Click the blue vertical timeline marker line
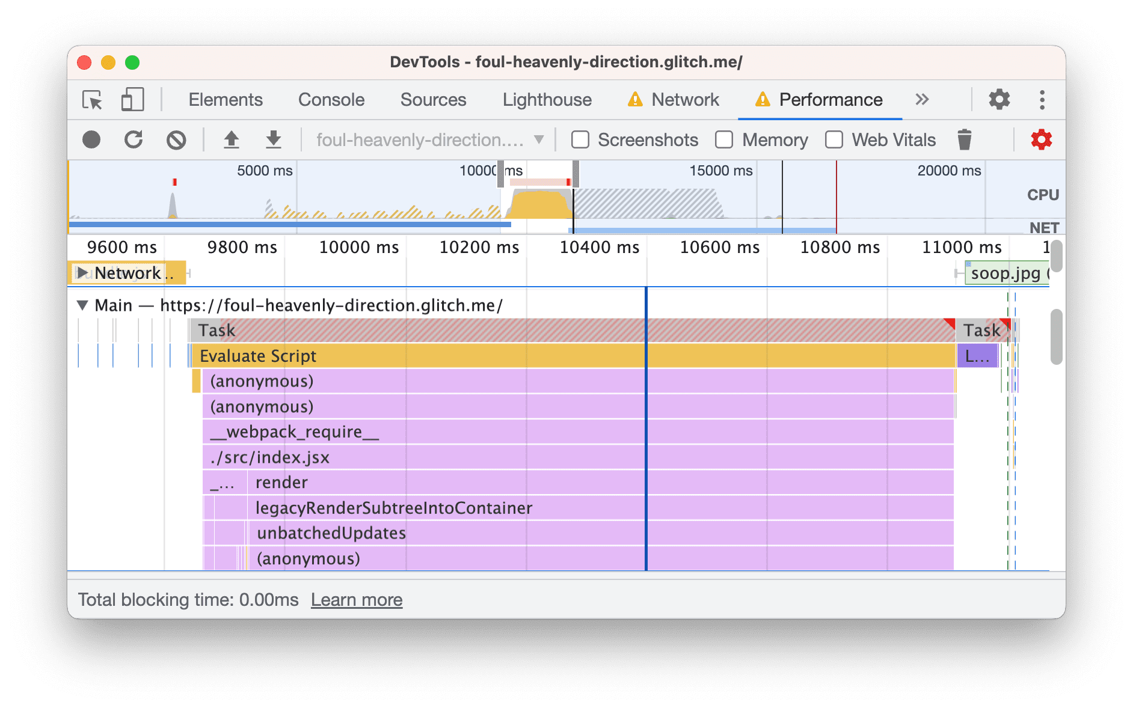Screen dimensions: 1133x708 click(x=646, y=429)
